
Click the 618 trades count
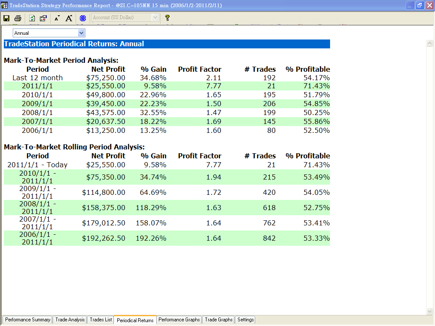(x=269, y=208)
